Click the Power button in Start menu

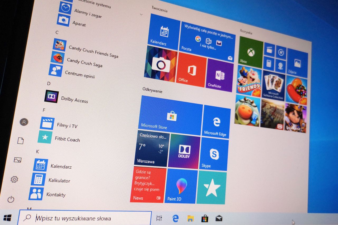[11, 199]
